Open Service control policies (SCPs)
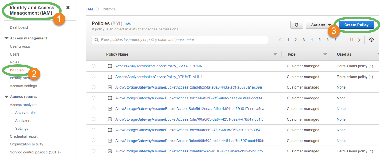380x156 pixels. point(35,152)
